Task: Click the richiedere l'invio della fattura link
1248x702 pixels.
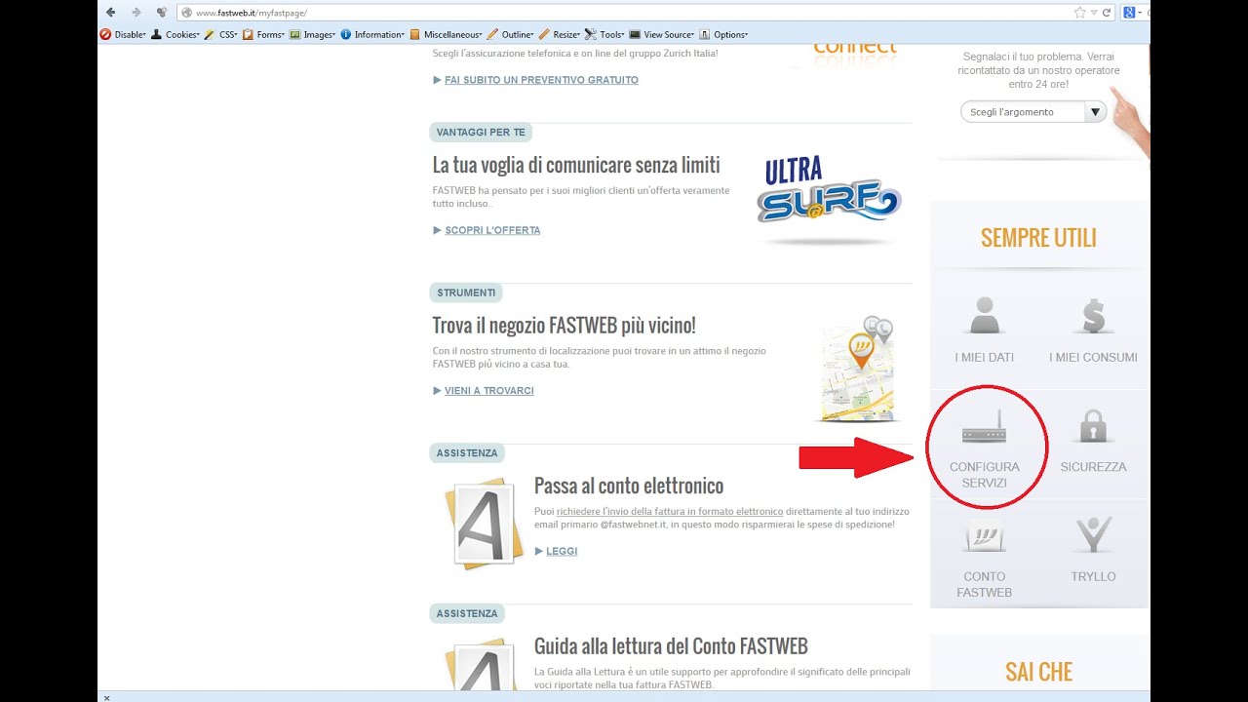Action: pos(670,511)
